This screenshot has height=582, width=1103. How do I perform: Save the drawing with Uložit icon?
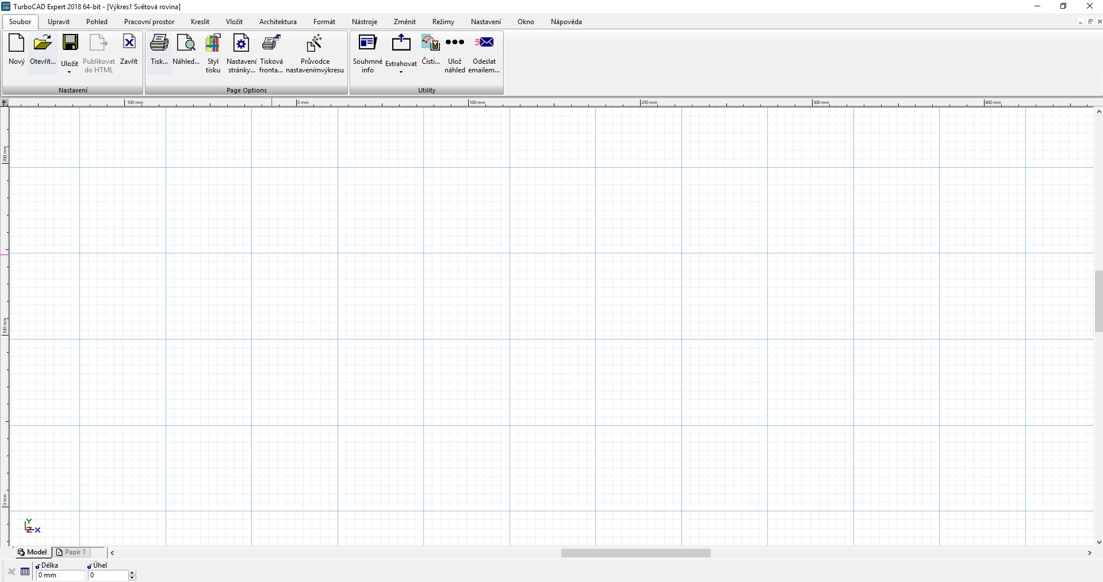pyautogui.click(x=70, y=44)
